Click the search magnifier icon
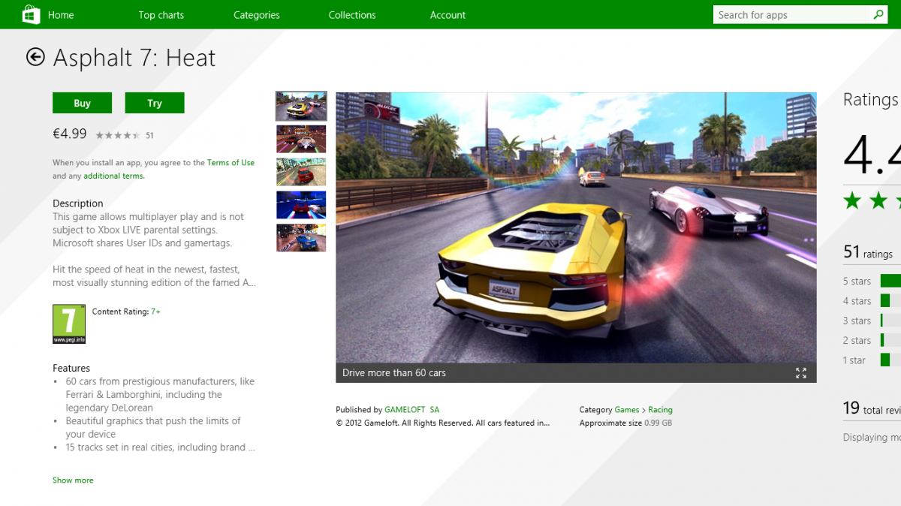The height and width of the screenshot is (506, 901). [x=878, y=14]
